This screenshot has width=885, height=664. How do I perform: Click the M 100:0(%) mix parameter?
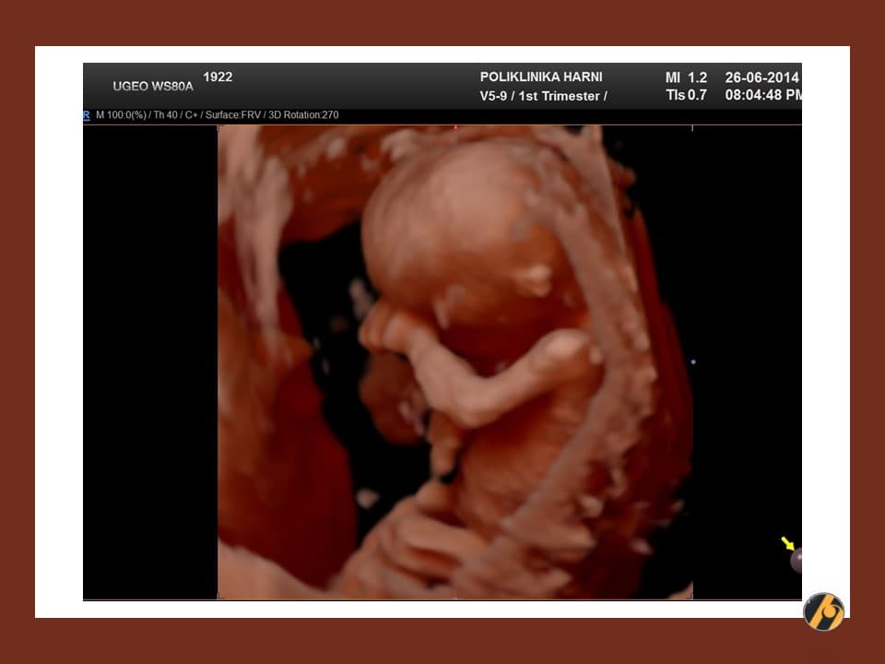click(120, 115)
